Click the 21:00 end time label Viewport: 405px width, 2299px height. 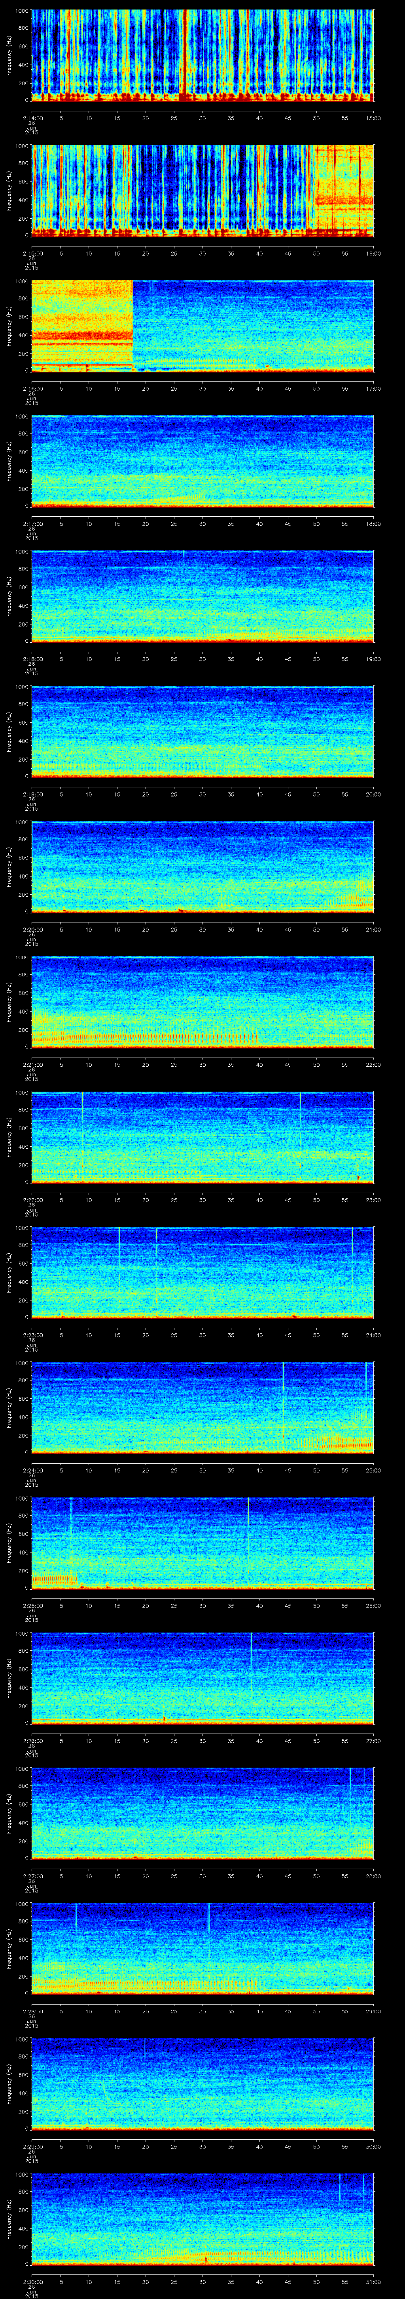(374, 929)
